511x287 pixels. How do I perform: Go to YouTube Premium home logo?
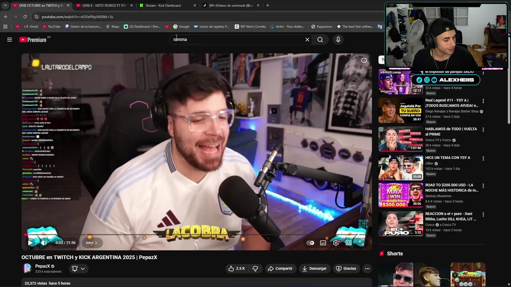(x=33, y=39)
